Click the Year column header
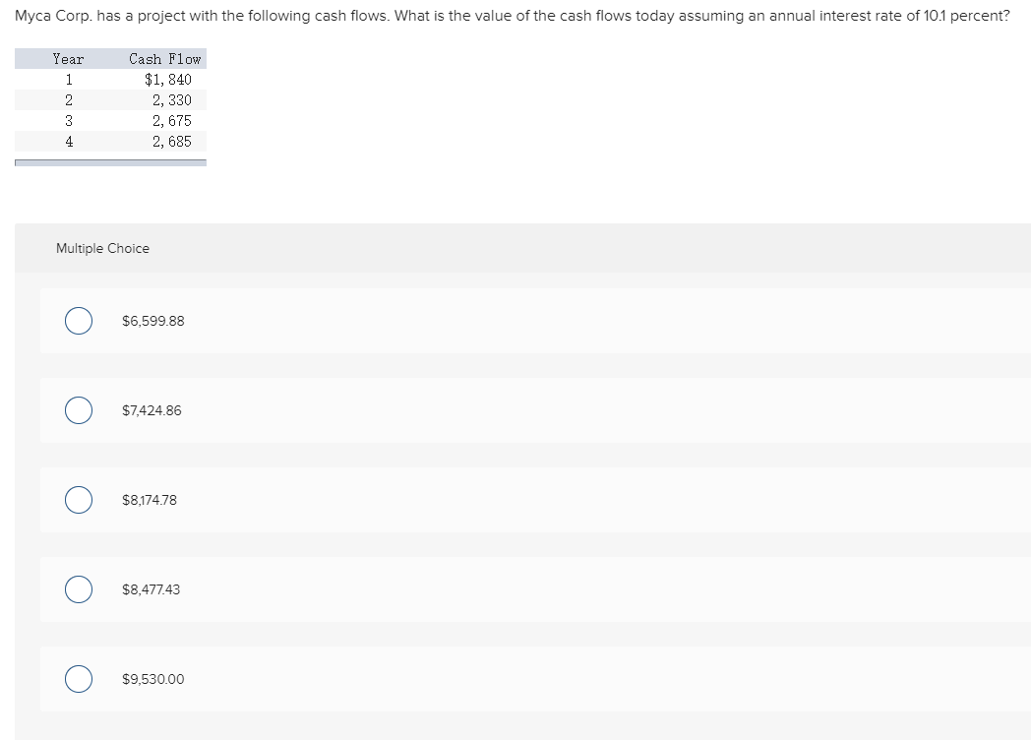Image resolution: width=1031 pixels, height=740 pixels. pos(69,59)
